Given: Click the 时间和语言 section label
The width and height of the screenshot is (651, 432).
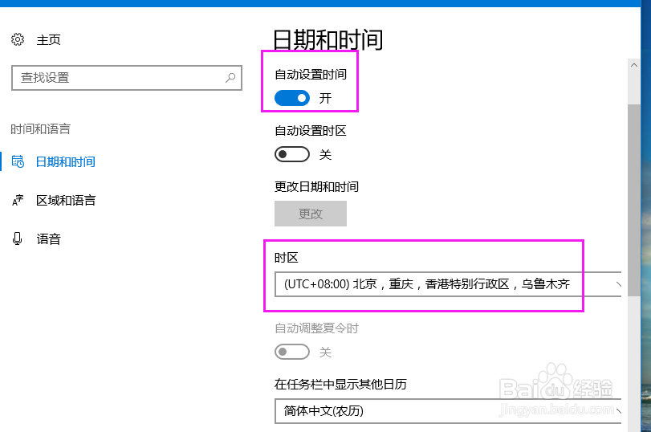Looking at the screenshot, I should tap(41, 128).
